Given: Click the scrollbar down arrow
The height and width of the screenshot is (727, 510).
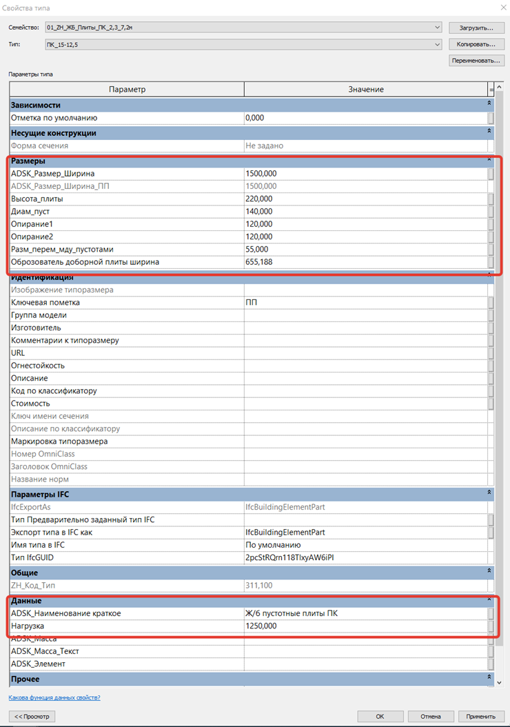Looking at the screenshot, I should [500, 682].
